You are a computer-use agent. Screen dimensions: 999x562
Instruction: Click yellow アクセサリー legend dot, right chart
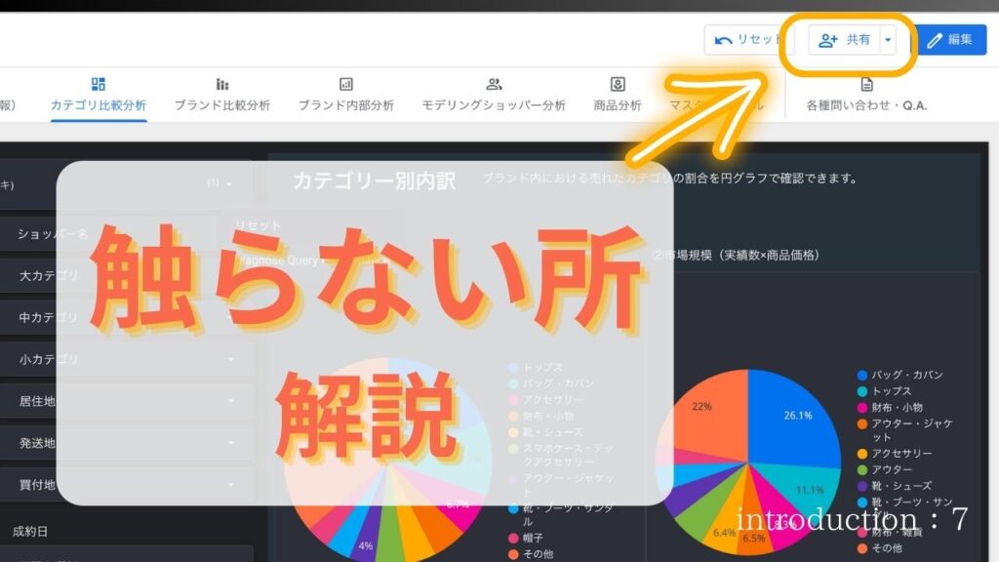[x=862, y=454]
